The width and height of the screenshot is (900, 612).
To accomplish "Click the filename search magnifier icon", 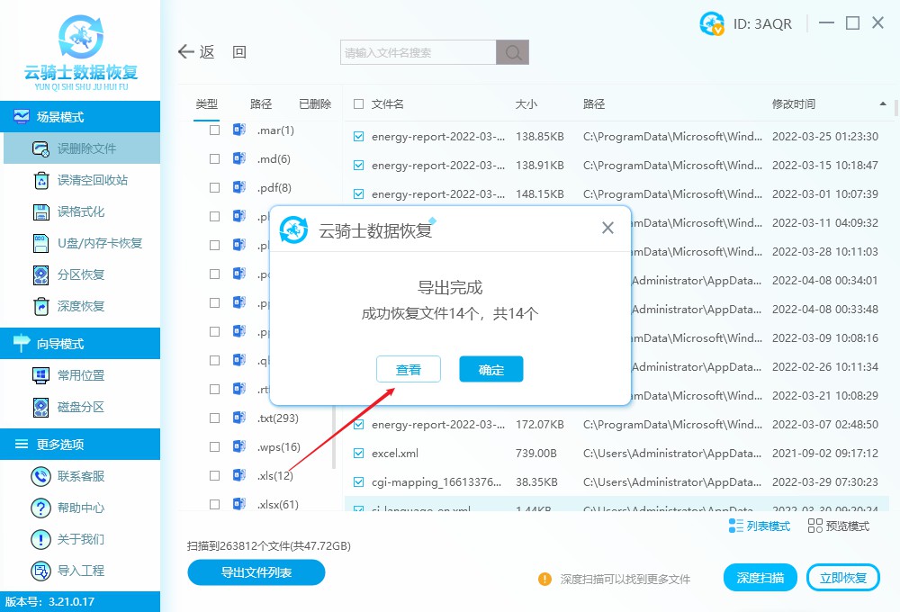I will tap(511, 51).
